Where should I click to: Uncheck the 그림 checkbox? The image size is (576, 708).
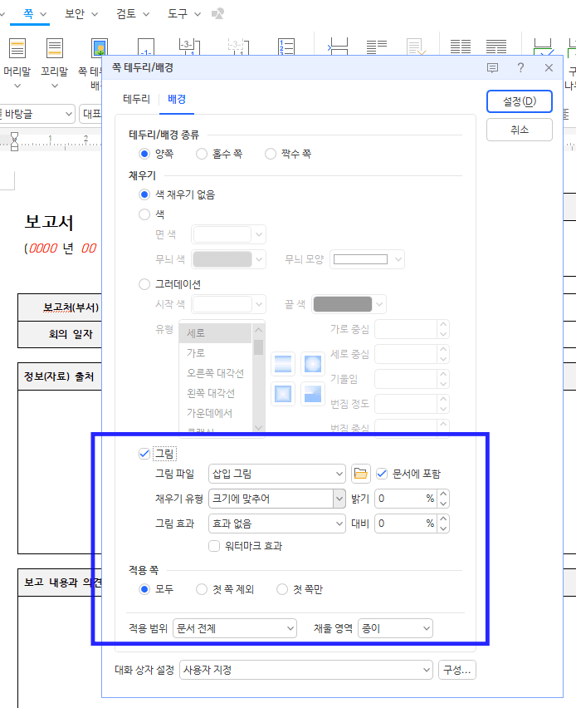144,454
